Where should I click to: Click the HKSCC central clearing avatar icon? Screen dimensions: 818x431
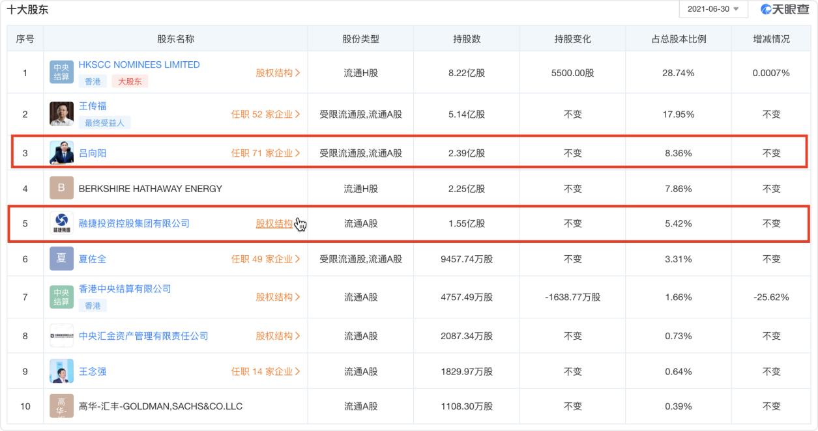[x=61, y=70]
